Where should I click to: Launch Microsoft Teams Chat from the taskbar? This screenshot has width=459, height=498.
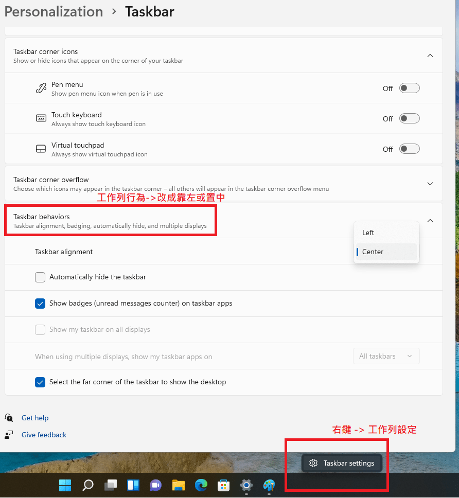point(155,485)
